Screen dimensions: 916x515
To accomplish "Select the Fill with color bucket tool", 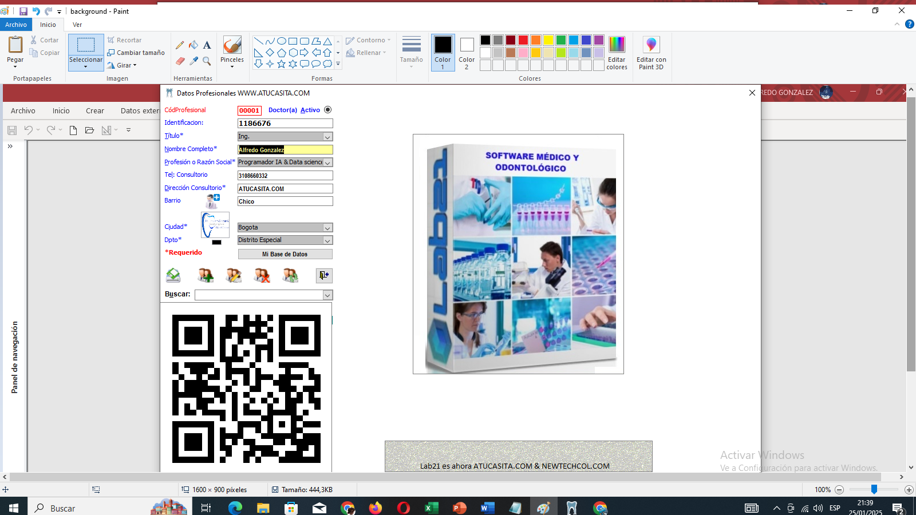I will (x=194, y=45).
